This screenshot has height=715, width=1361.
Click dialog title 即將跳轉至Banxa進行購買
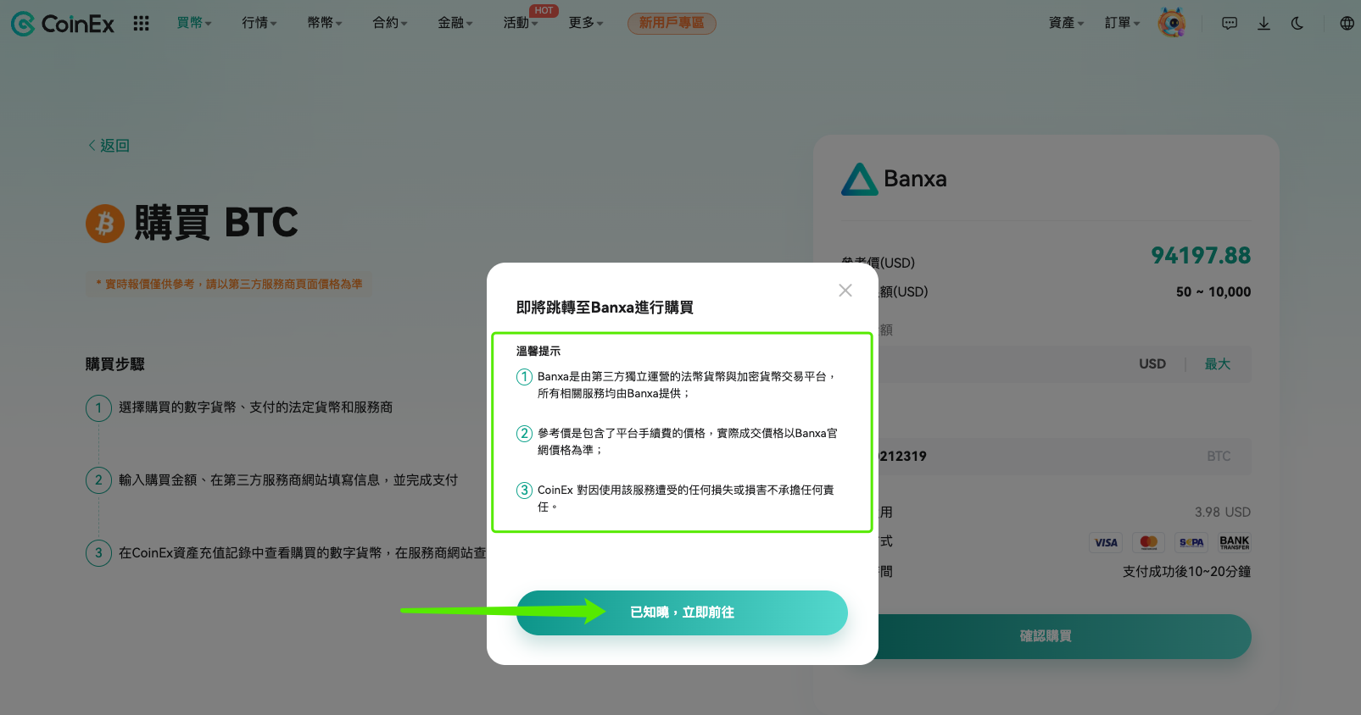click(x=605, y=308)
